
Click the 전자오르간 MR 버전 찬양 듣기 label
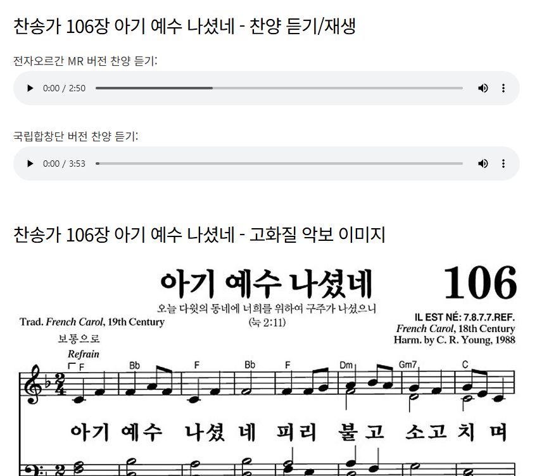(x=85, y=61)
